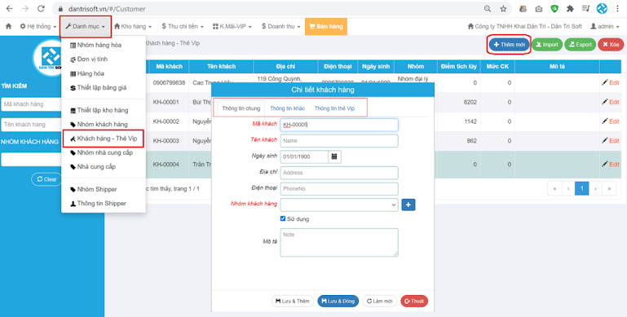
Task: Go to next page arrow
Action: pos(595,188)
